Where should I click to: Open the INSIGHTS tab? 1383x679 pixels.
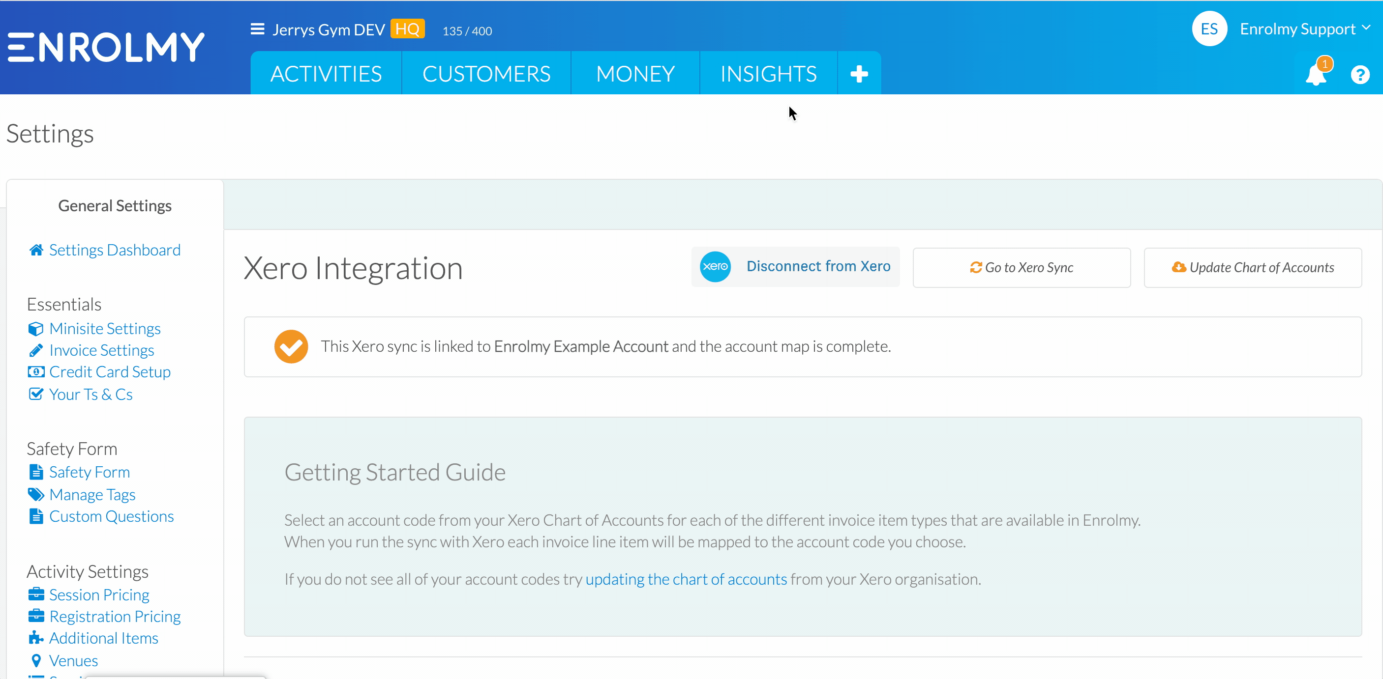(x=768, y=74)
